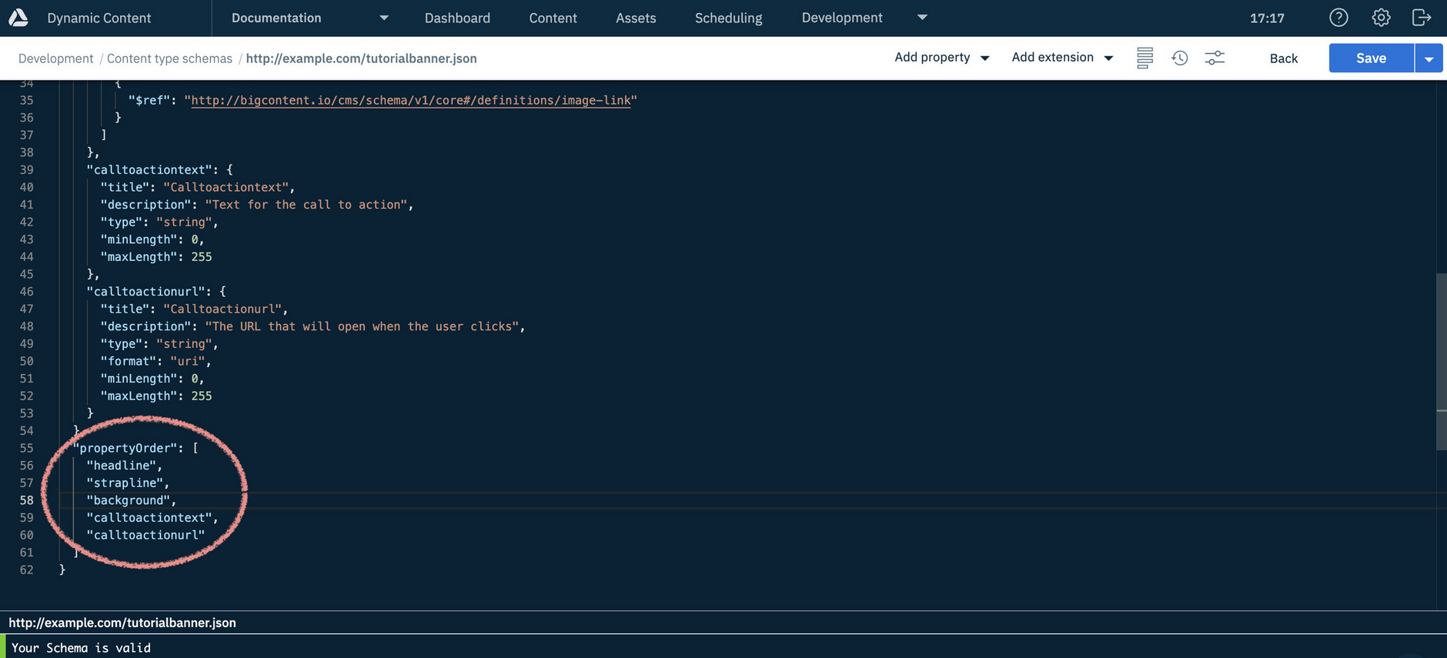Click "Your Schema is valid" status message
The width and height of the screenshot is (1447, 658).
click(x=81, y=648)
